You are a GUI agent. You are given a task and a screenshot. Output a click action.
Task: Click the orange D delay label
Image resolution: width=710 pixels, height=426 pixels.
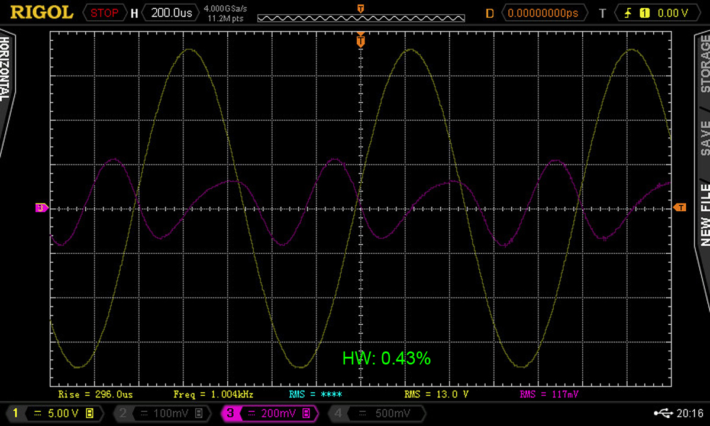(x=489, y=12)
